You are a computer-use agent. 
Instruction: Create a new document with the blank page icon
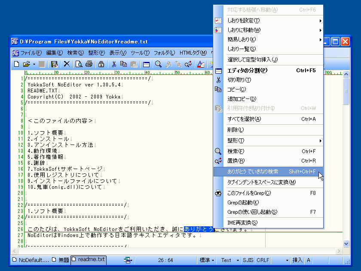tap(17, 64)
